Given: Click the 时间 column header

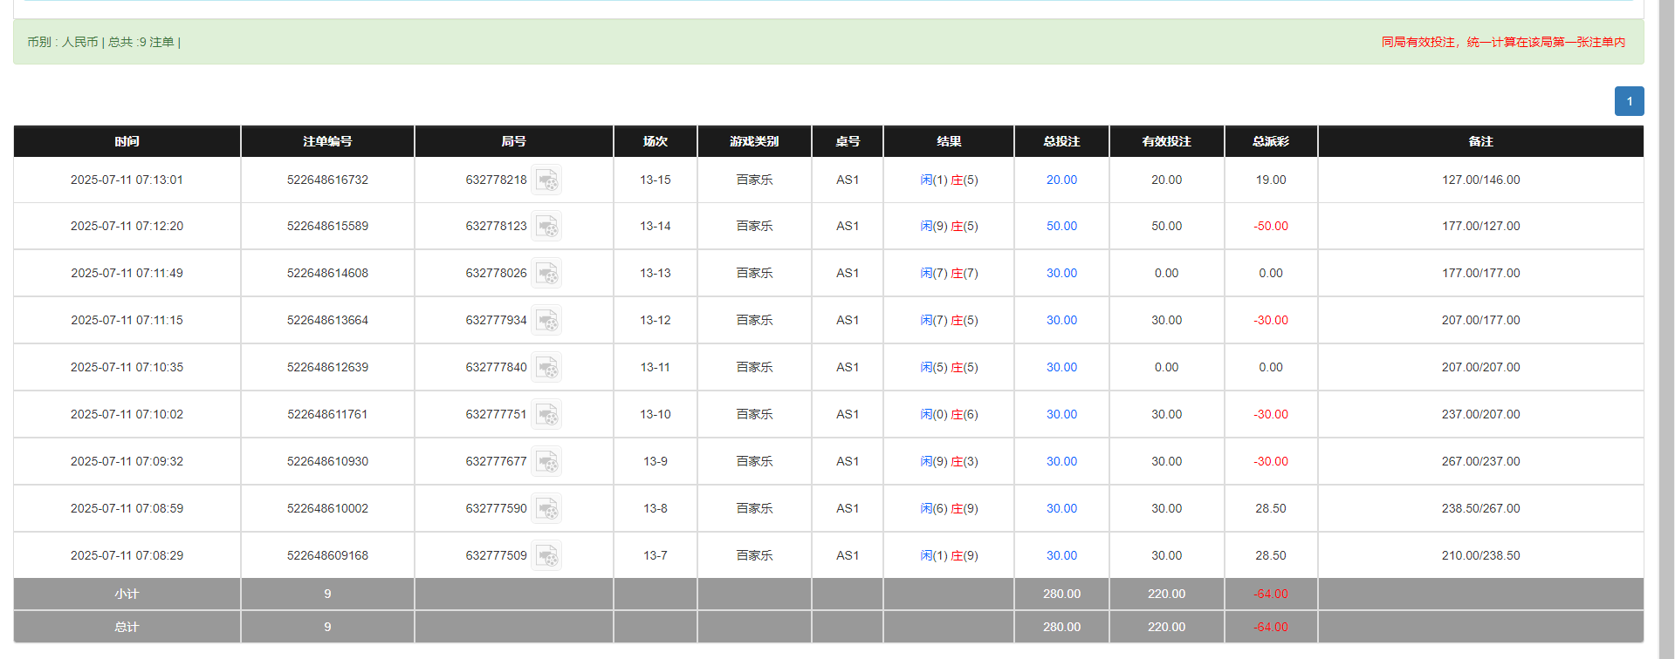Looking at the screenshot, I should [127, 141].
